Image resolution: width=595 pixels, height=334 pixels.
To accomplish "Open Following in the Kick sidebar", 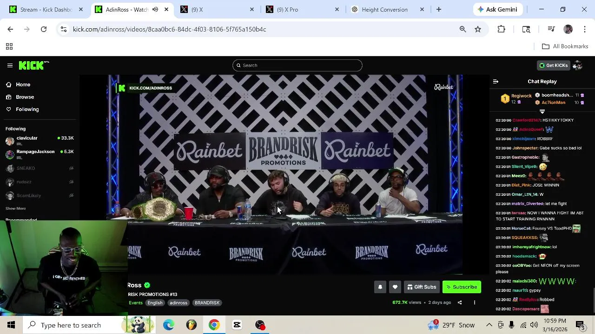I will [x=27, y=109].
